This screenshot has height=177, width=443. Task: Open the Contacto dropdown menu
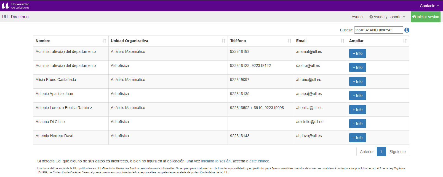429,6
